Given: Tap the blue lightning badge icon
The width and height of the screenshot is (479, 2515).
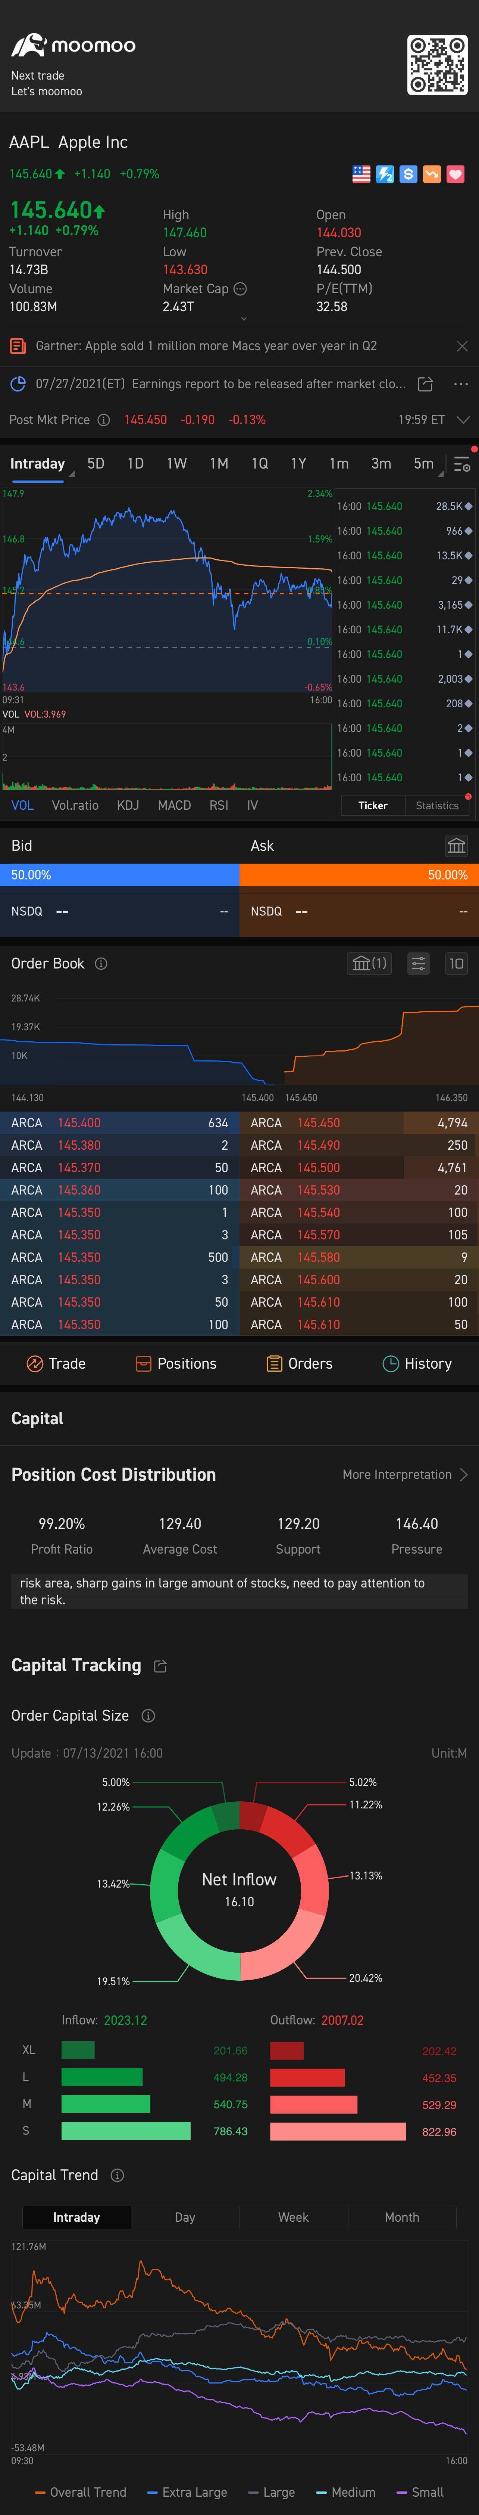Looking at the screenshot, I should pyautogui.click(x=385, y=174).
